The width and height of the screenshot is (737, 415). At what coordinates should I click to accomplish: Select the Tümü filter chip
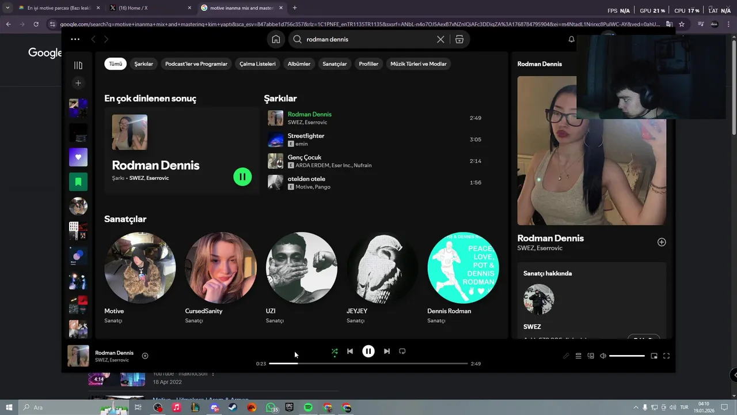[116, 64]
